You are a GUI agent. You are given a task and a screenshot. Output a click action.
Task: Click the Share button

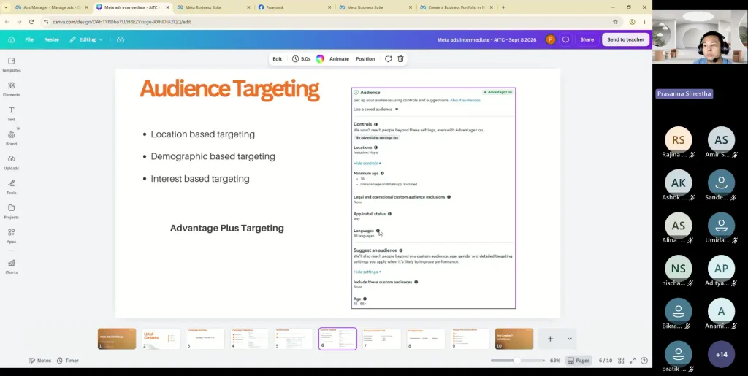click(587, 39)
